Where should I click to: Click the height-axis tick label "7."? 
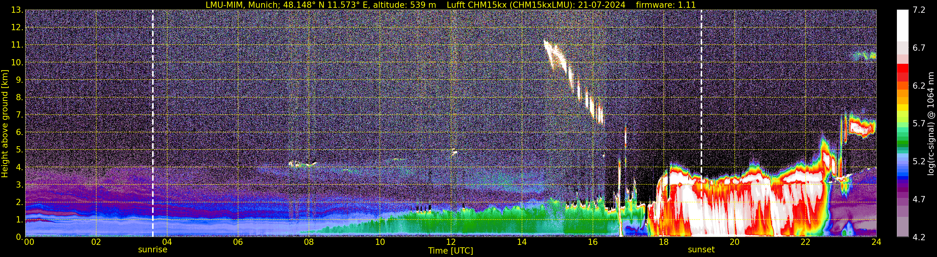click(19, 115)
